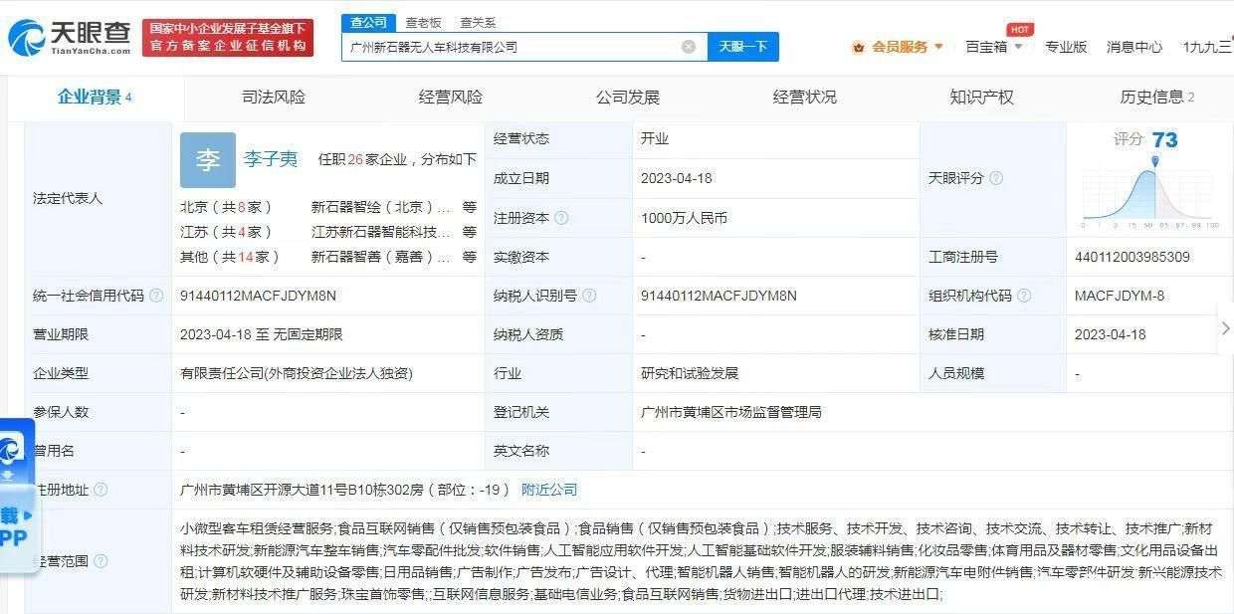Open the 历史信息 tab
Screen dimensions: 1234x614
pos(1156,97)
